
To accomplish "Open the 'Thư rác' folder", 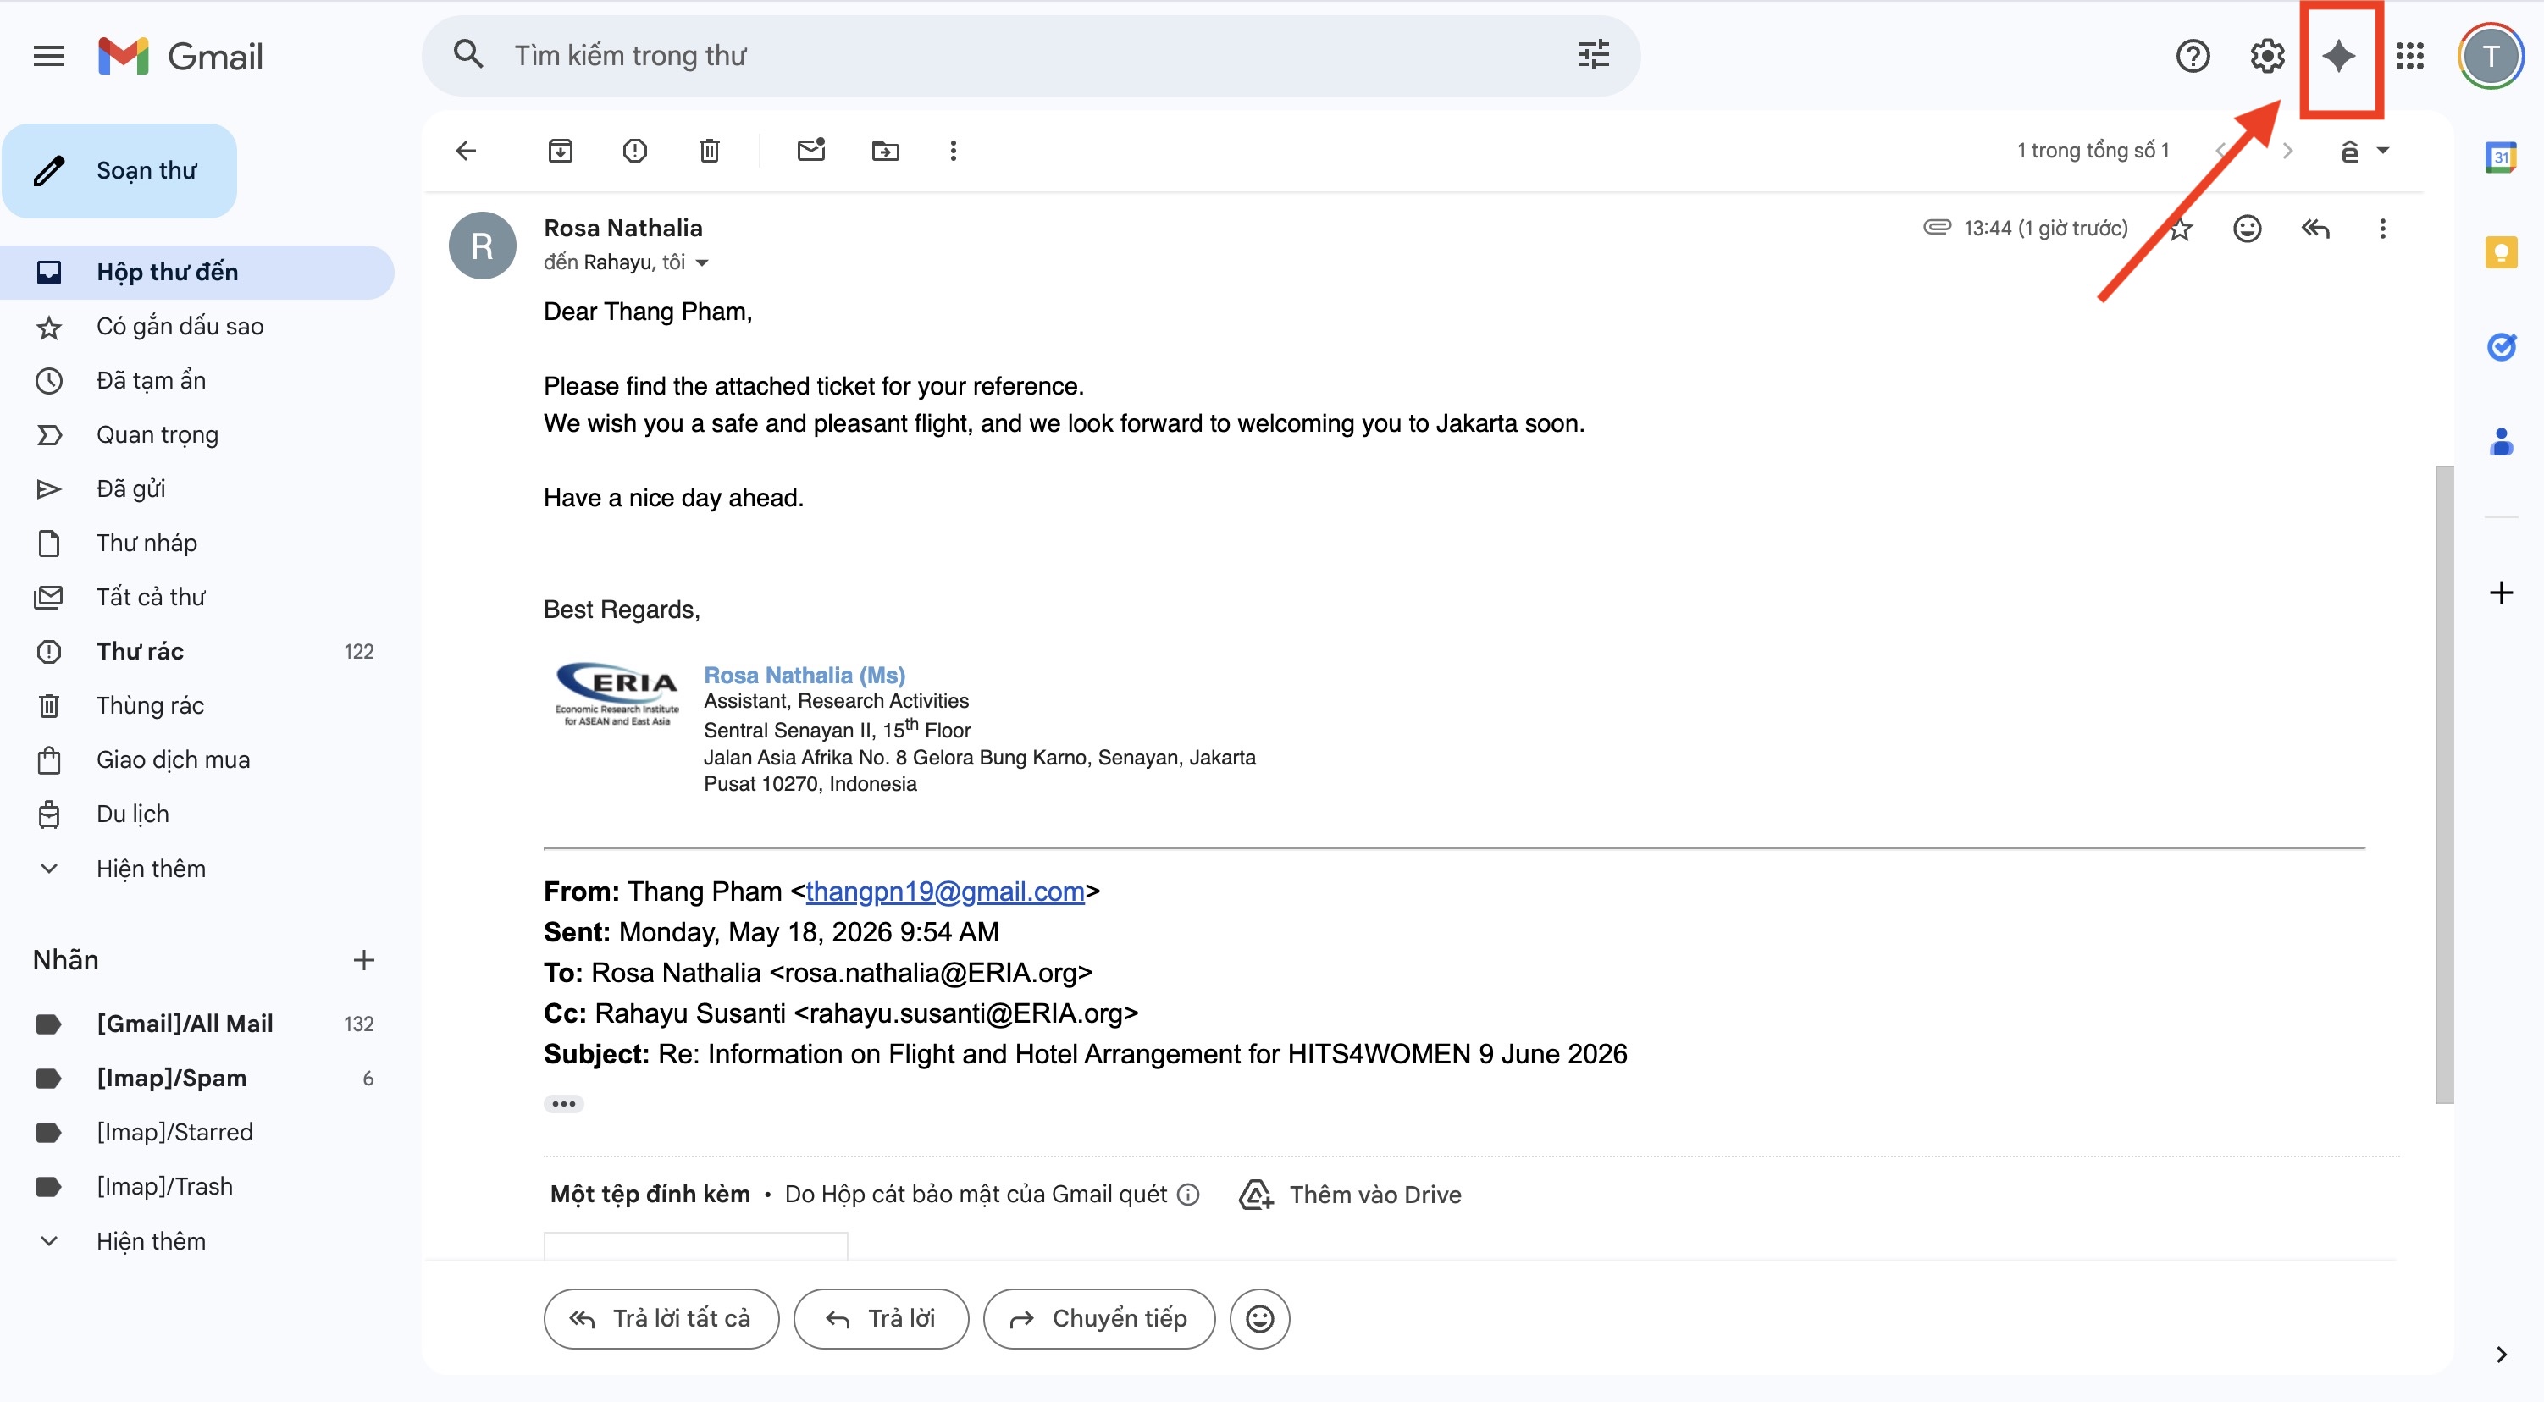I will 141,652.
